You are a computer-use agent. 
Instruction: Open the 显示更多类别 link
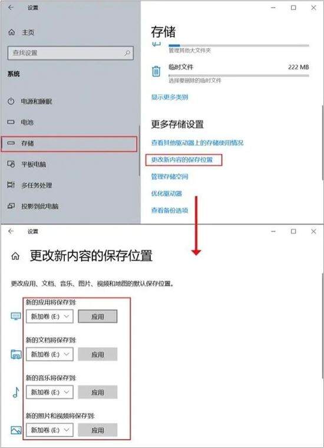pos(170,97)
